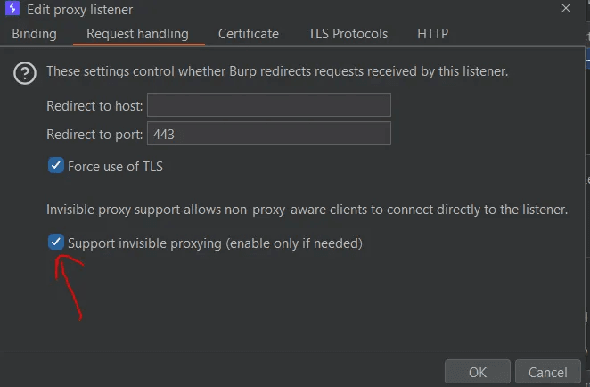Open the Certificate tab

coord(249,34)
